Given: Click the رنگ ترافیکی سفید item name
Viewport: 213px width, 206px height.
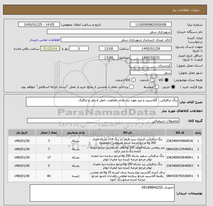Looking at the screenshot, I should [128, 158].
